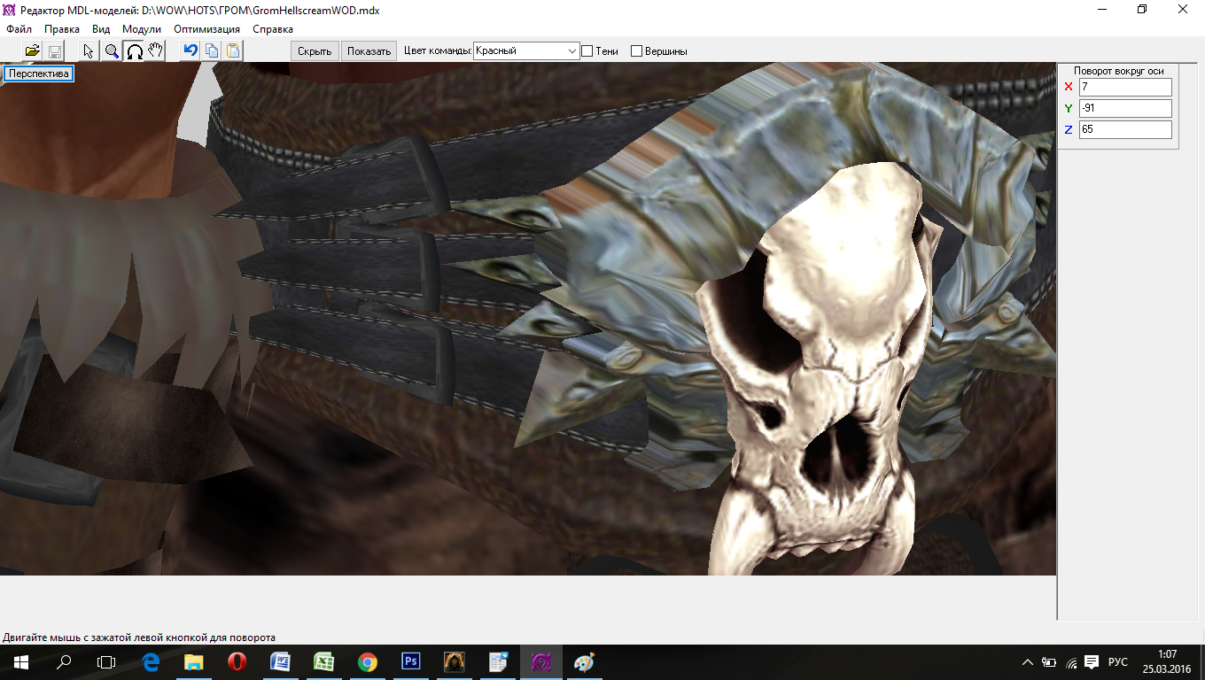Image resolution: width=1205 pixels, height=680 pixels.
Task: Enable the Вершины checkbox
Action: tap(636, 51)
